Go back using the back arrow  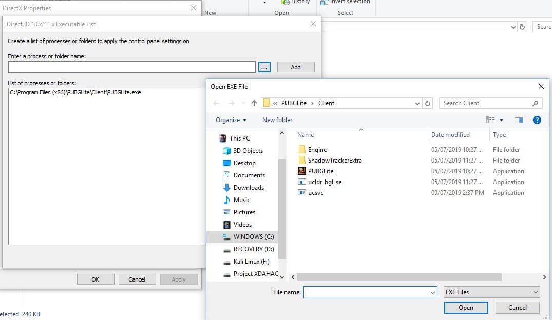tap(216, 103)
